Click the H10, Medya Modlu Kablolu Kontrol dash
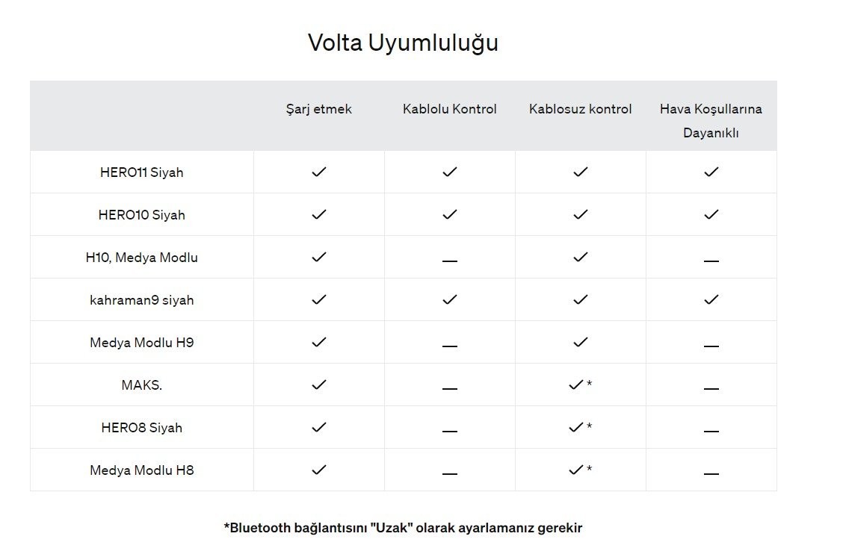Viewport: 843px width, 557px height. pyautogui.click(x=449, y=261)
